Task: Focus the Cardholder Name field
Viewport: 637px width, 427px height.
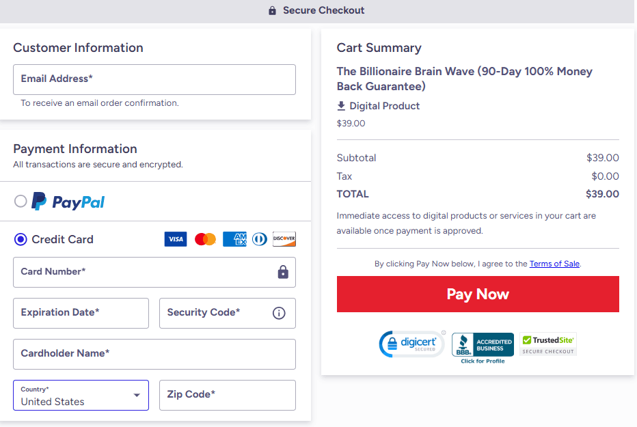Action: [x=154, y=355]
